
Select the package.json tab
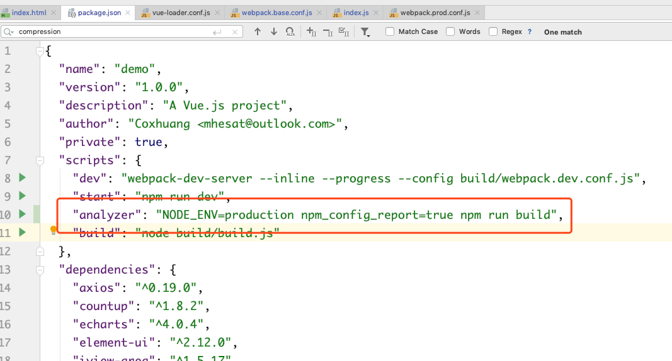click(100, 13)
